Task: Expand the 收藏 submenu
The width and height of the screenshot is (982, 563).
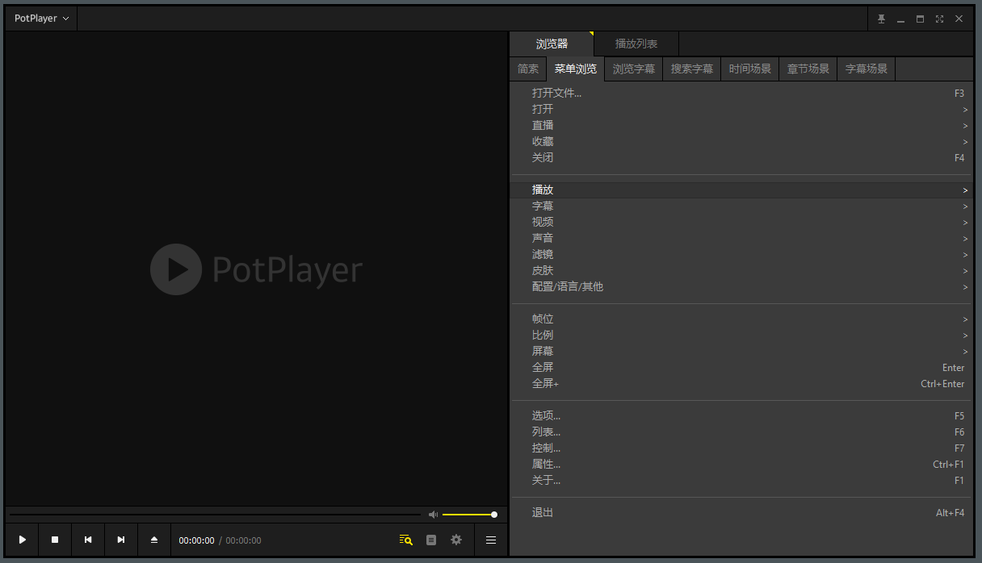Action: pos(741,142)
